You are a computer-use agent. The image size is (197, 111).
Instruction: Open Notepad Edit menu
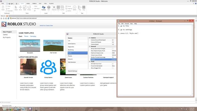tap(123, 24)
